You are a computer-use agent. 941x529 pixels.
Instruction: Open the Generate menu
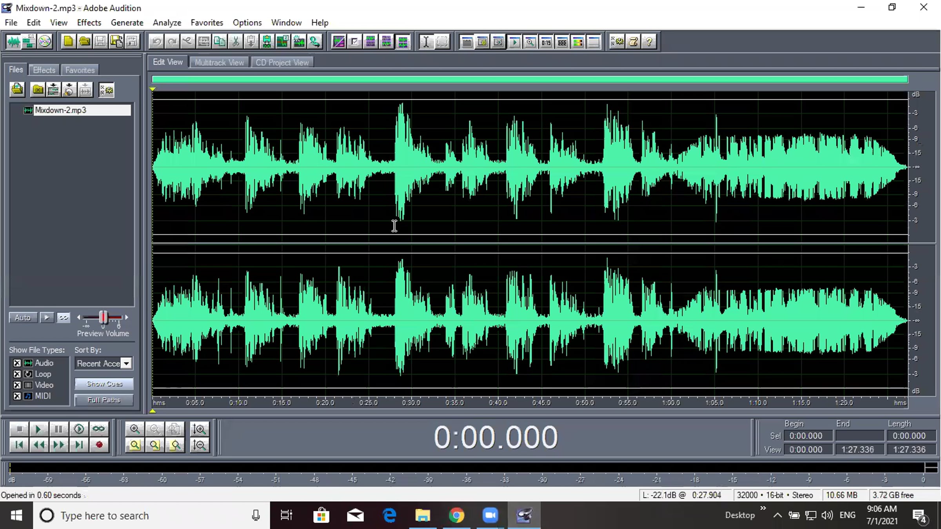[127, 22]
